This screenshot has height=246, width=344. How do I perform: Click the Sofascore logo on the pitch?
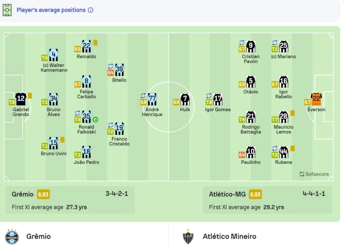point(314,174)
